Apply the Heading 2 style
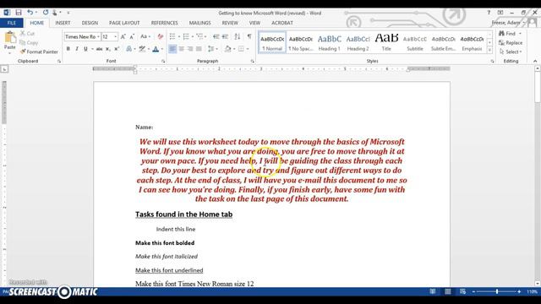The height and width of the screenshot is (304, 541). pyautogui.click(x=358, y=43)
